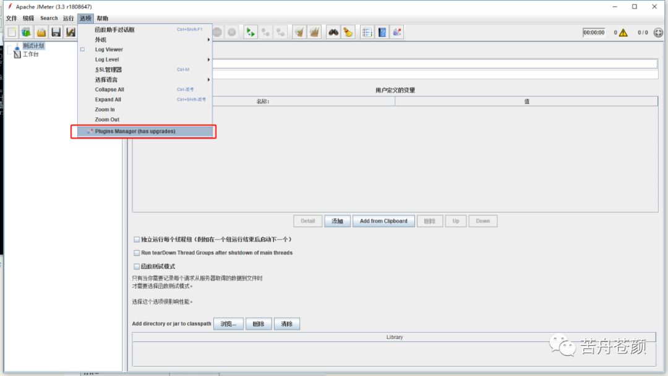Click the comments input field below name
The width and height of the screenshot is (668, 376).
[x=435, y=74]
